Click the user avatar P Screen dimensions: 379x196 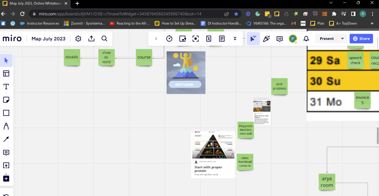(x=293, y=39)
